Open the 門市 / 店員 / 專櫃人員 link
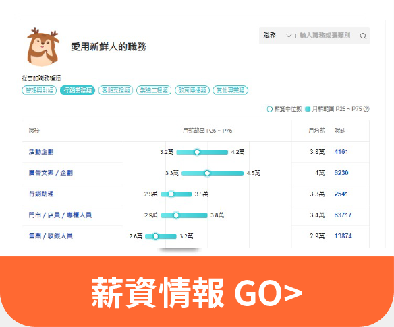Viewport: 394px width, 327px height. tap(60, 215)
